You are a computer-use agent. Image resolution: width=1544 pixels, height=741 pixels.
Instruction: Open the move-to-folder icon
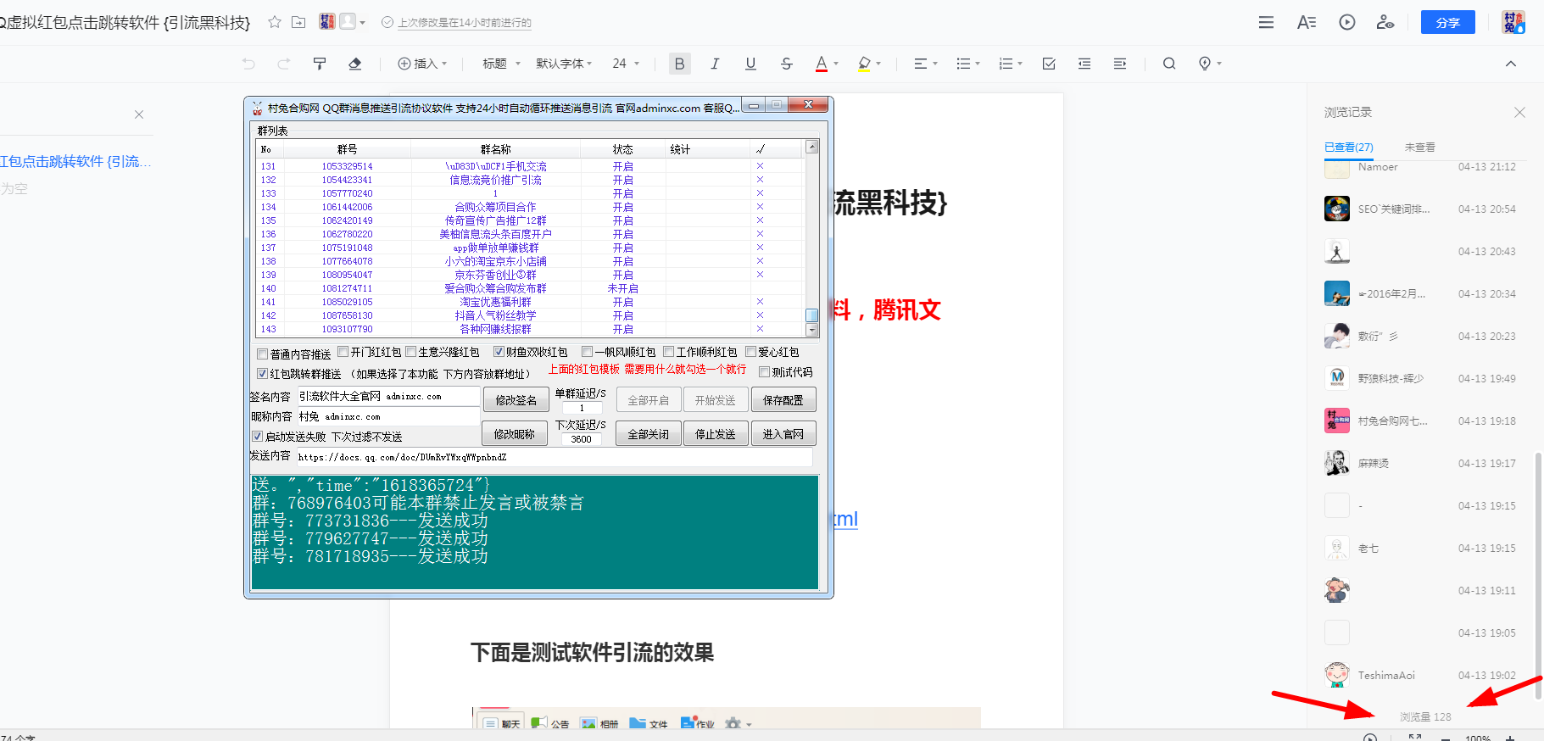pyautogui.click(x=298, y=22)
